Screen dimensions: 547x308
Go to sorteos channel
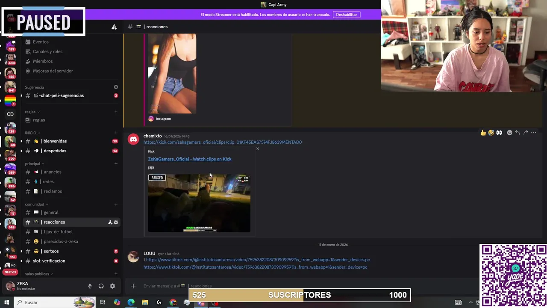[x=71, y=251]
